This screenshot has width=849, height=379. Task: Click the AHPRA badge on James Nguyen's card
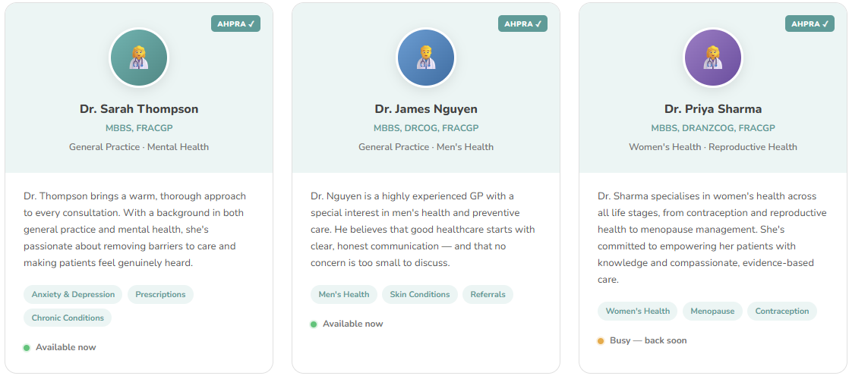[522, 23]
